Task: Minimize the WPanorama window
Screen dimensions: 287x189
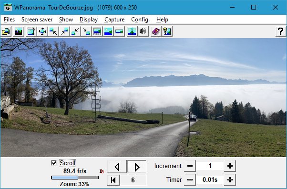Action: point(232,7)
